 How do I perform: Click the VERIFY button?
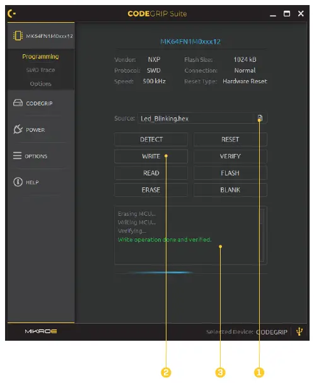pyautogui.click(x=230, y=156)
